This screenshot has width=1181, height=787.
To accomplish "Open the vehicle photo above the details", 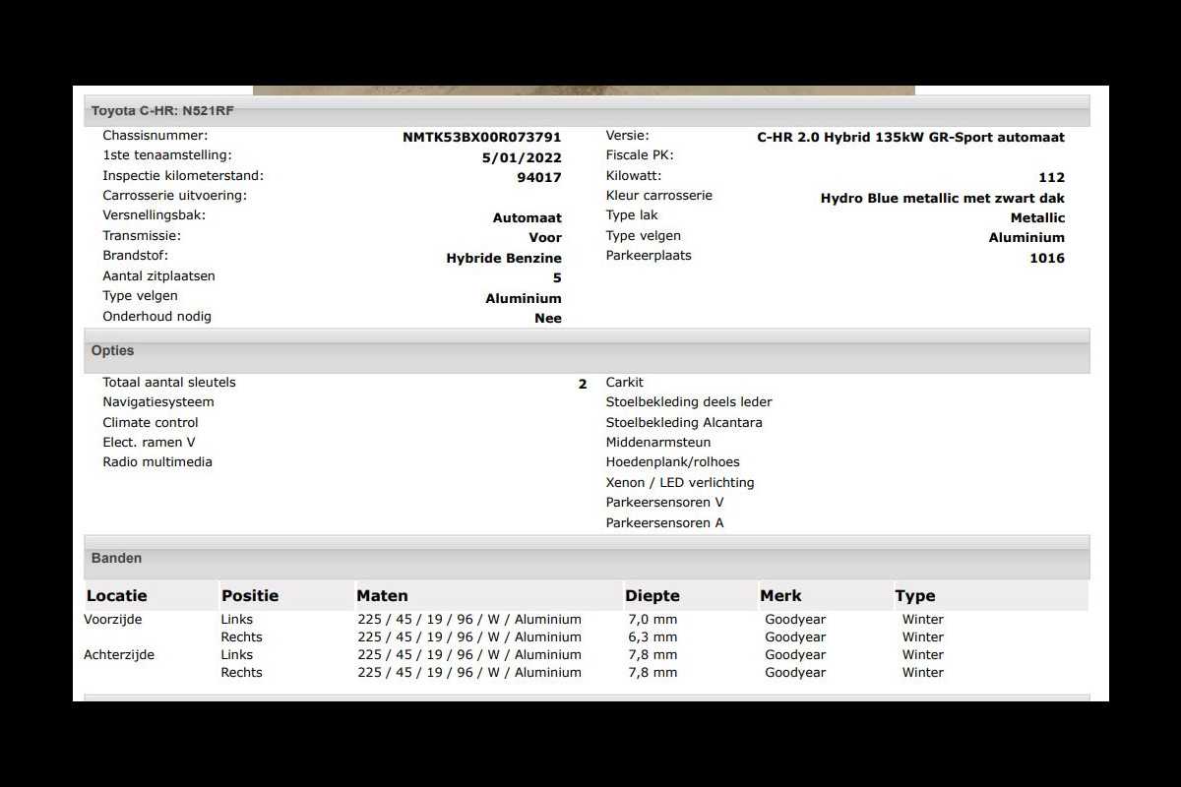I will 584,90.
